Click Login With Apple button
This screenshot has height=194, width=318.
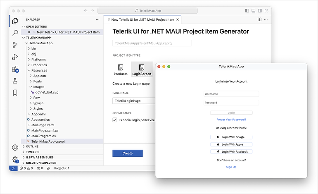(x=231, y=144)
